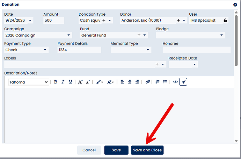This screenshot has width=241, height=159.
Task: Increase font size with large A icon
Action: [x=80, y=82]
